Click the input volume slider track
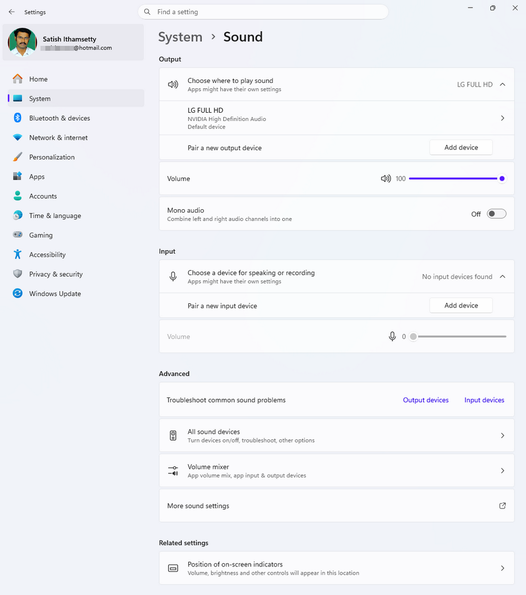The height and width of the screenshot is (595, 526). 457,336
